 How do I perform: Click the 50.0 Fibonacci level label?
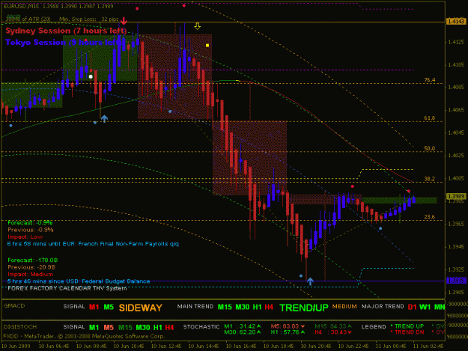tap(430, 148)
